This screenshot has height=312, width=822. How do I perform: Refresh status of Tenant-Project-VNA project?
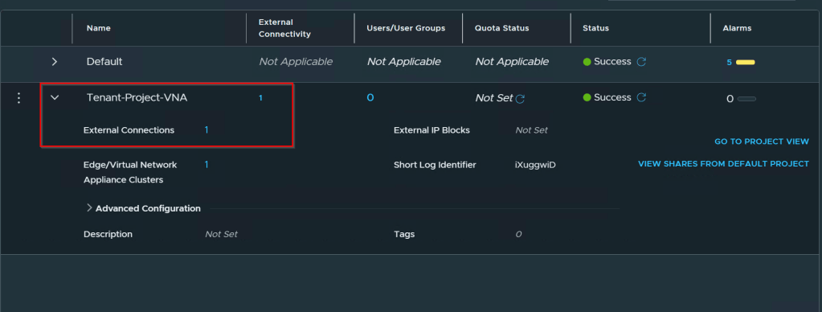pos(640,97)
